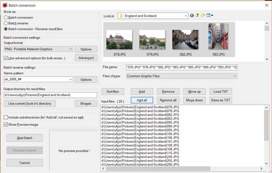This screenshot has width=272, height=173.
Task: Click Sort files button
Action: click(112, 92)
